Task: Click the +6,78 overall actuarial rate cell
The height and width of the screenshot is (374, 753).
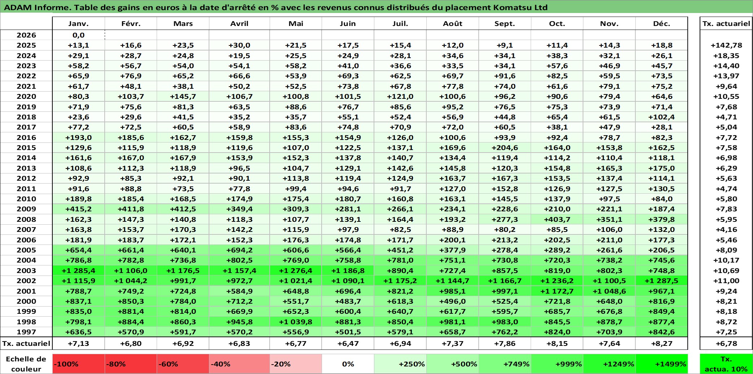Action: point(726,343)
